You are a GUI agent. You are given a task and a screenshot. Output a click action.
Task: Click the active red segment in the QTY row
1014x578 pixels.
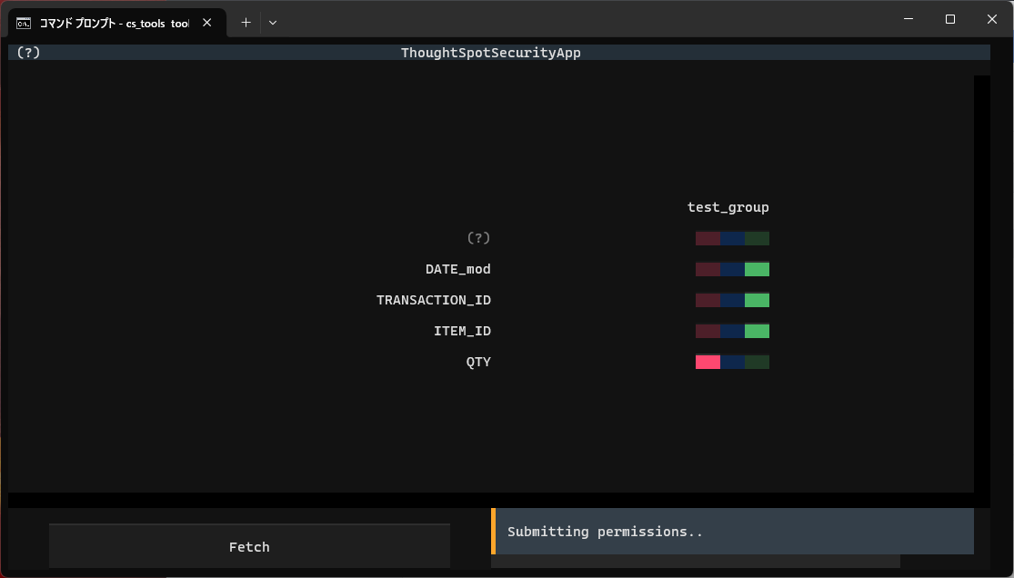(708, 362)
